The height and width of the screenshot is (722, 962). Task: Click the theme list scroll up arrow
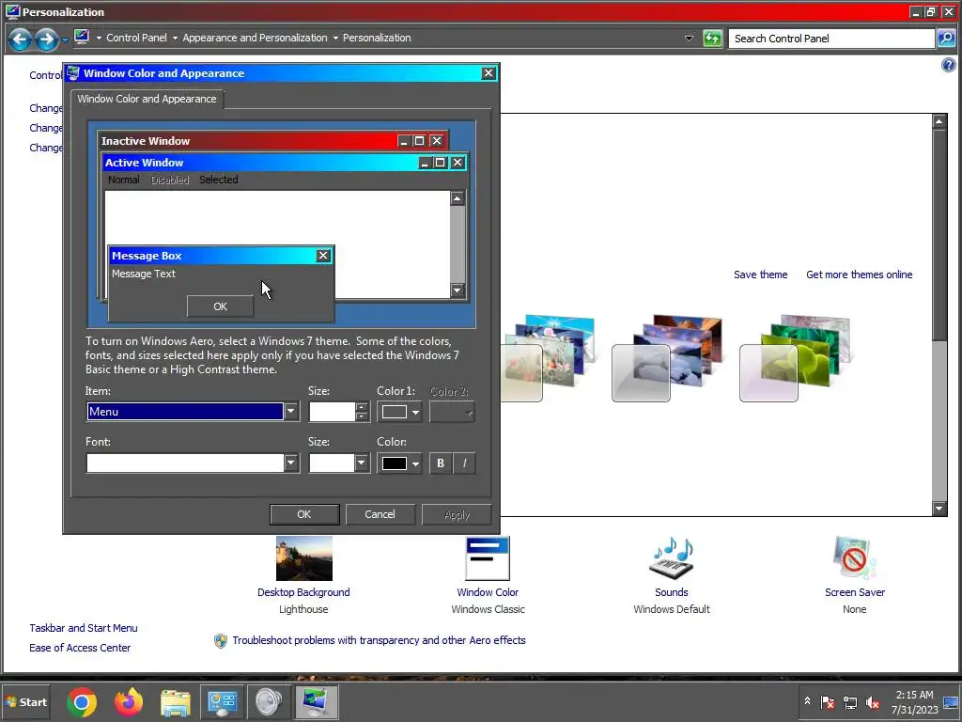click(939, 121)
